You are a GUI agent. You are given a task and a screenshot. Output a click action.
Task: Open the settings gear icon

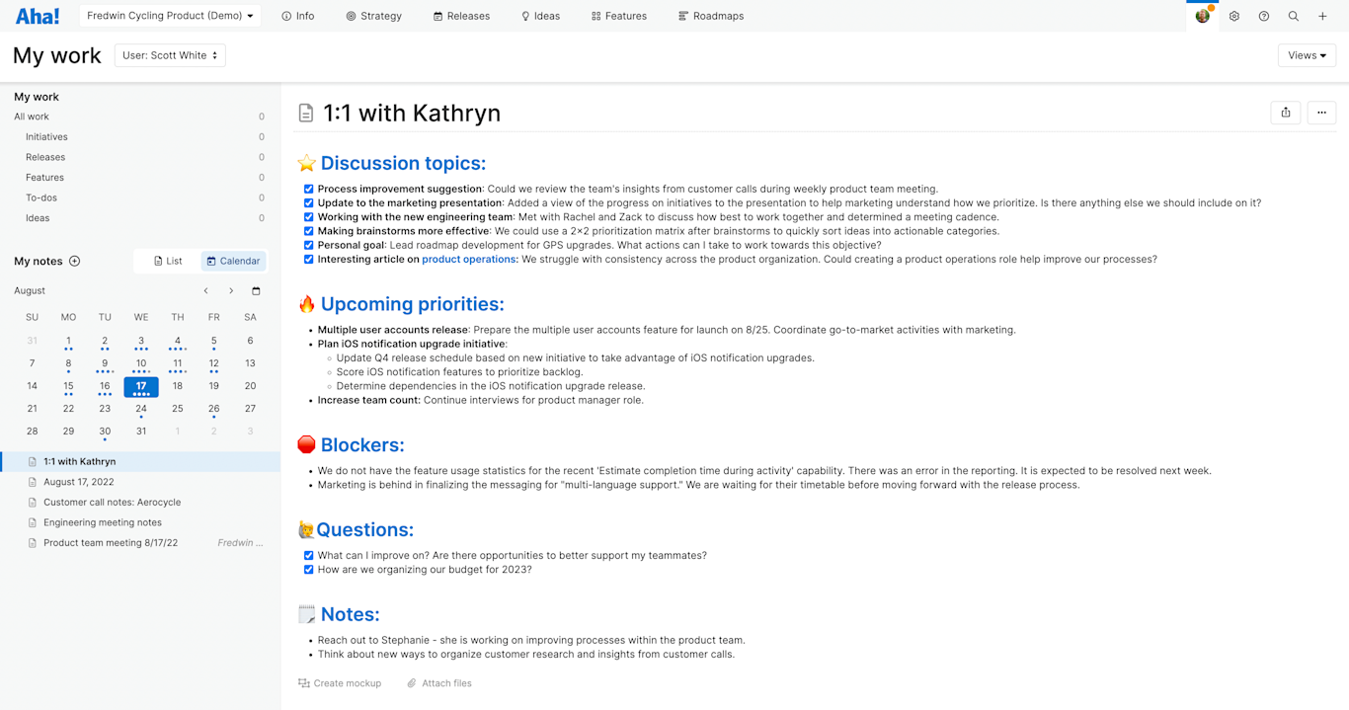pyautogui.click(x=1234, y=16)
